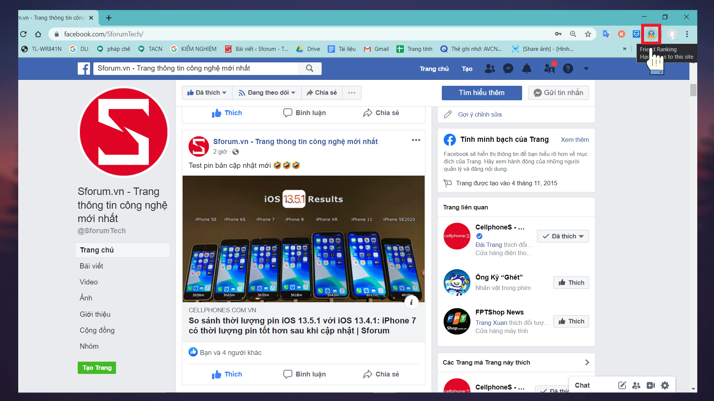Open Nhóm in page sidebar
The width and height of the screenshot is (714, 401).
click(x=89, y=346)
